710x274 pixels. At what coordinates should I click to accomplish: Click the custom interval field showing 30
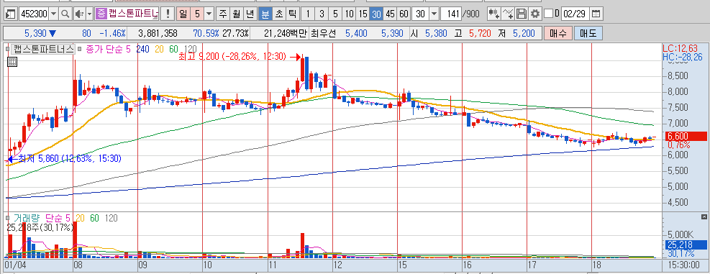[420, 14]
